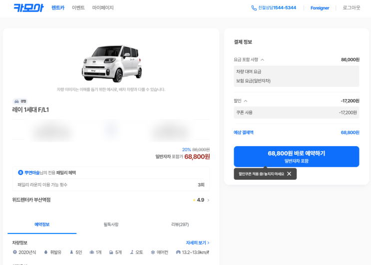Click the car icon in 경형 badge
371x265 pixels.
[x=16, y=101]
